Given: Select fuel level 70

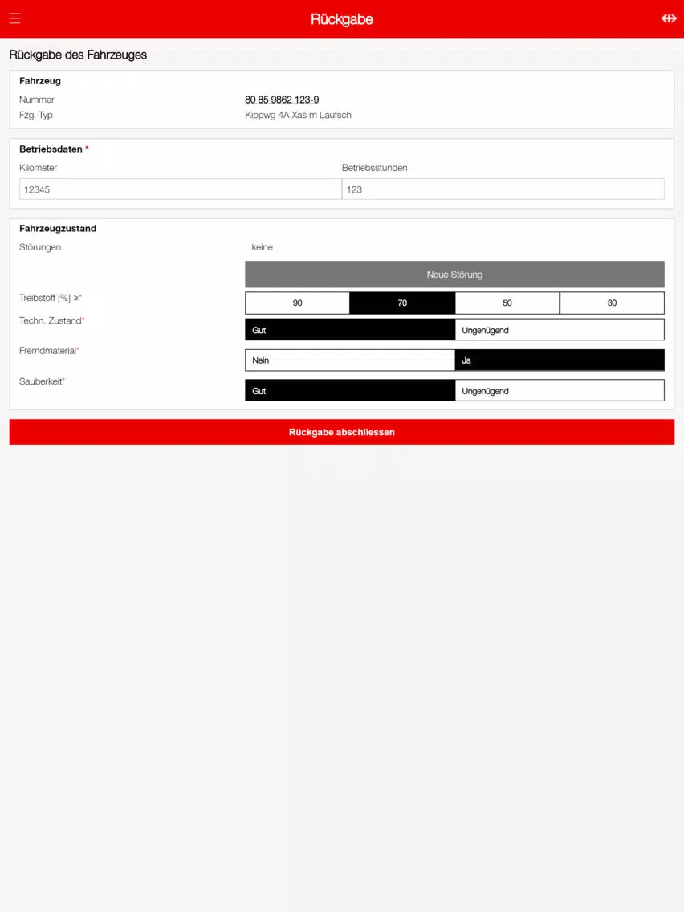Looking at the screenshot, I should (x=402, y=303).
